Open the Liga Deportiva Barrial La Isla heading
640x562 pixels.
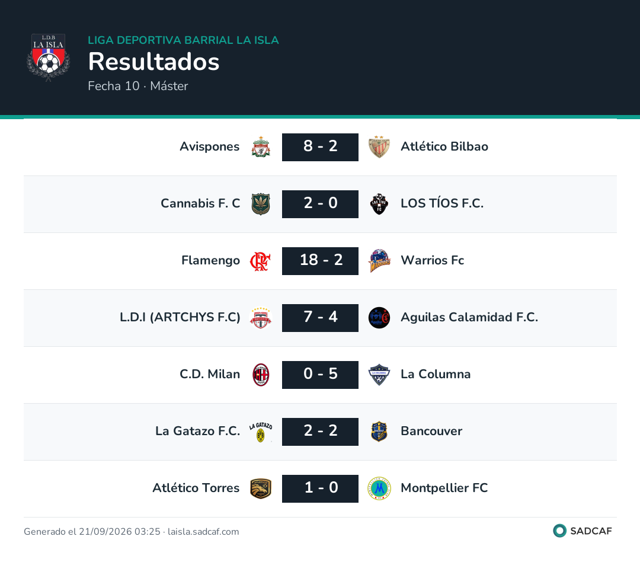(183, 40)
